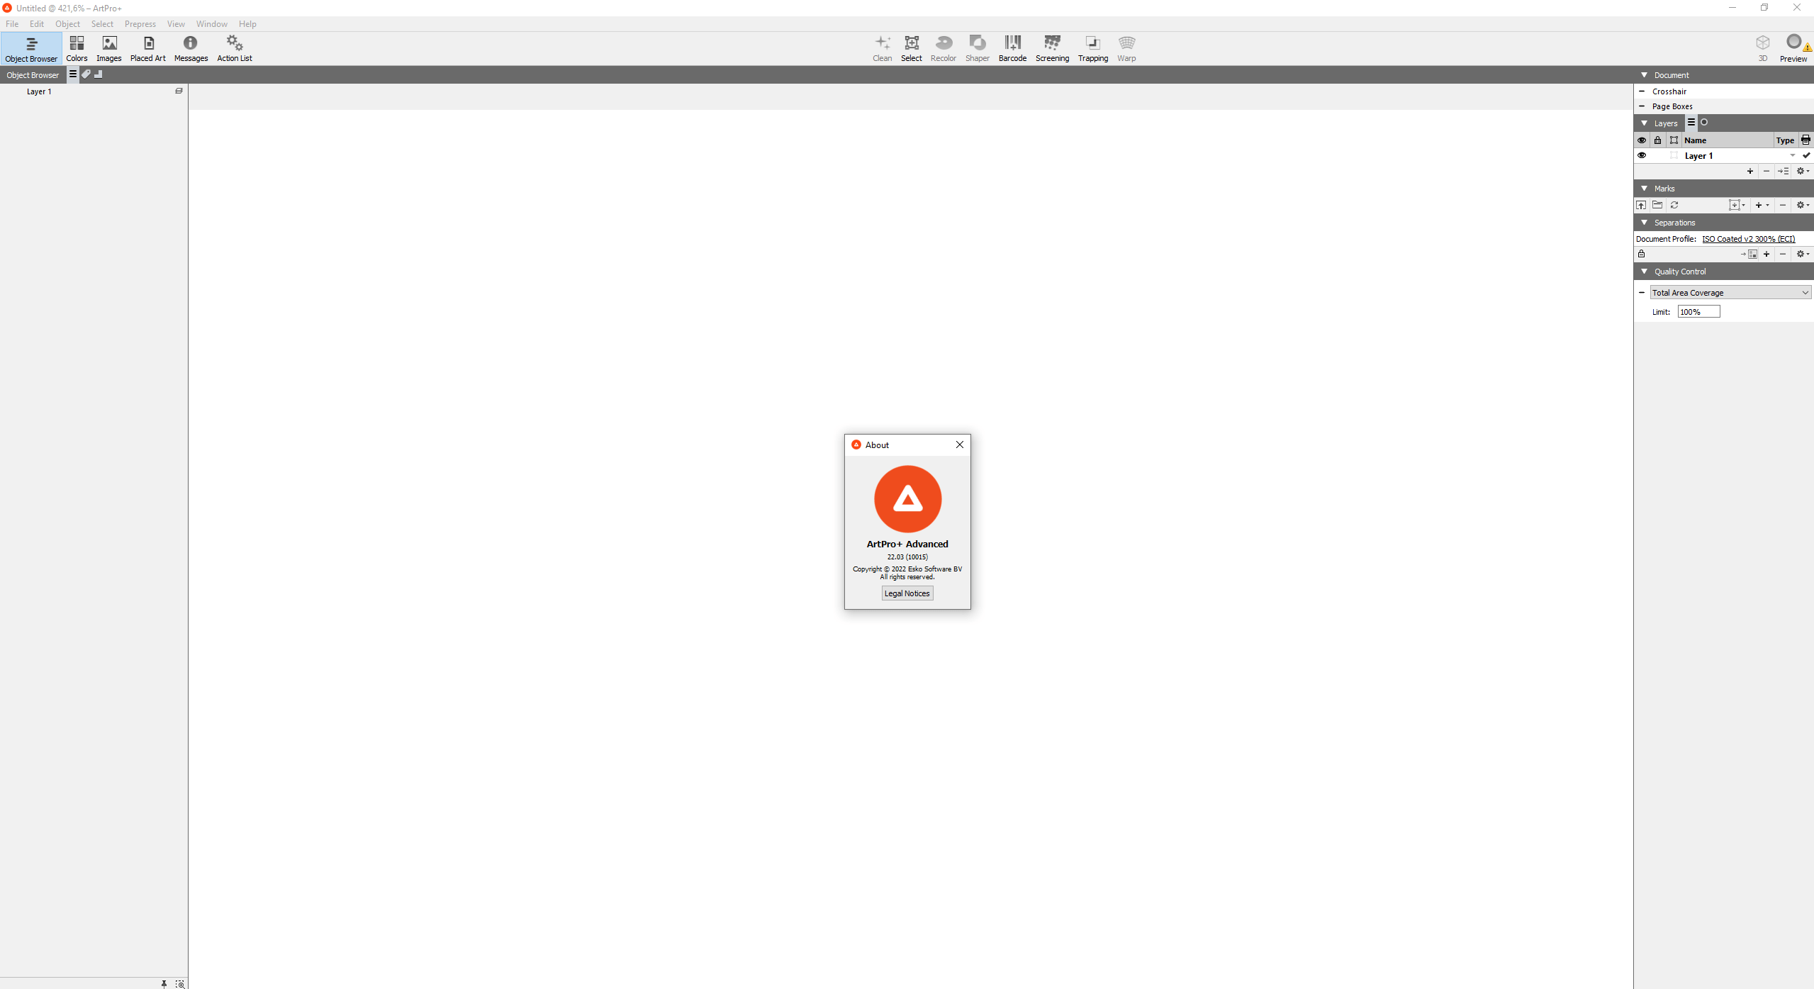1814x989 pixels.
Task: Click the Limit 100% input field
Action: pyautogui.click(x=1698, y=311)
